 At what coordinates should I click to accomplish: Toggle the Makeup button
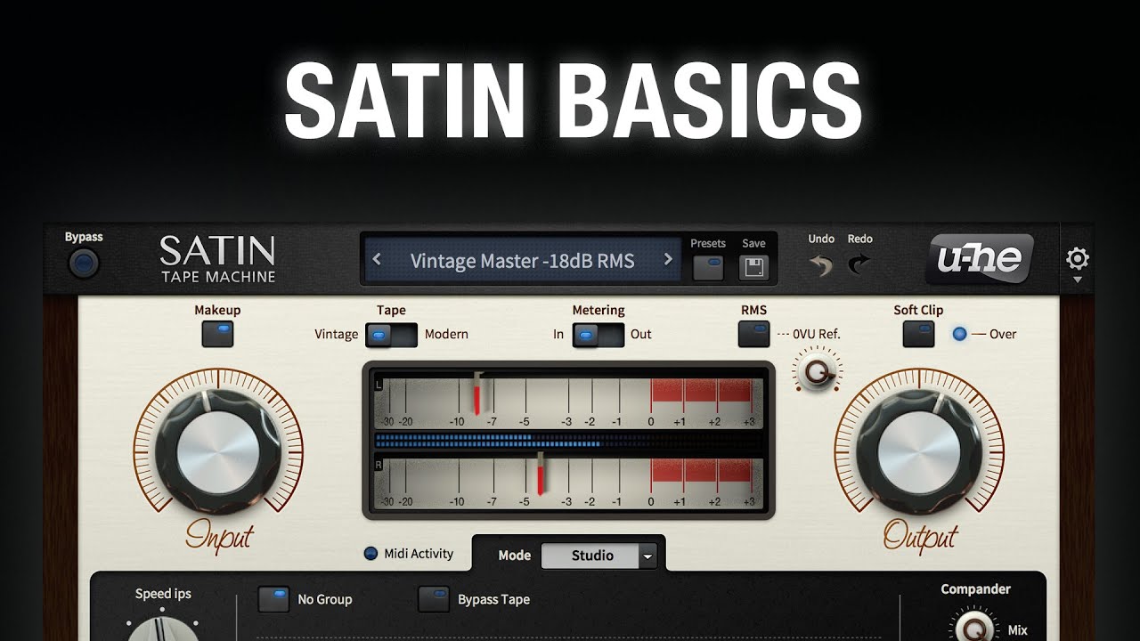(217, 334)
